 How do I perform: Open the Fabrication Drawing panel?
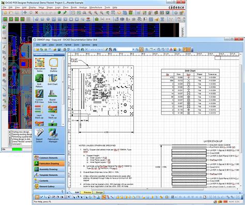[49, 164]
